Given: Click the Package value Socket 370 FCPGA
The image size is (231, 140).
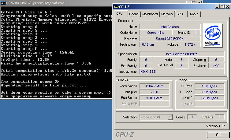Looking at the screenshot, I should click(x=170, y=39).
